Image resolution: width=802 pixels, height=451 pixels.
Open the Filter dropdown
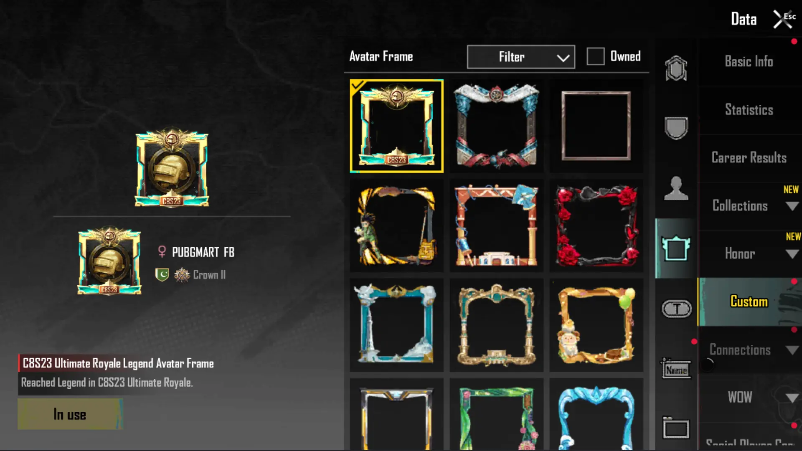pos(521,57)
